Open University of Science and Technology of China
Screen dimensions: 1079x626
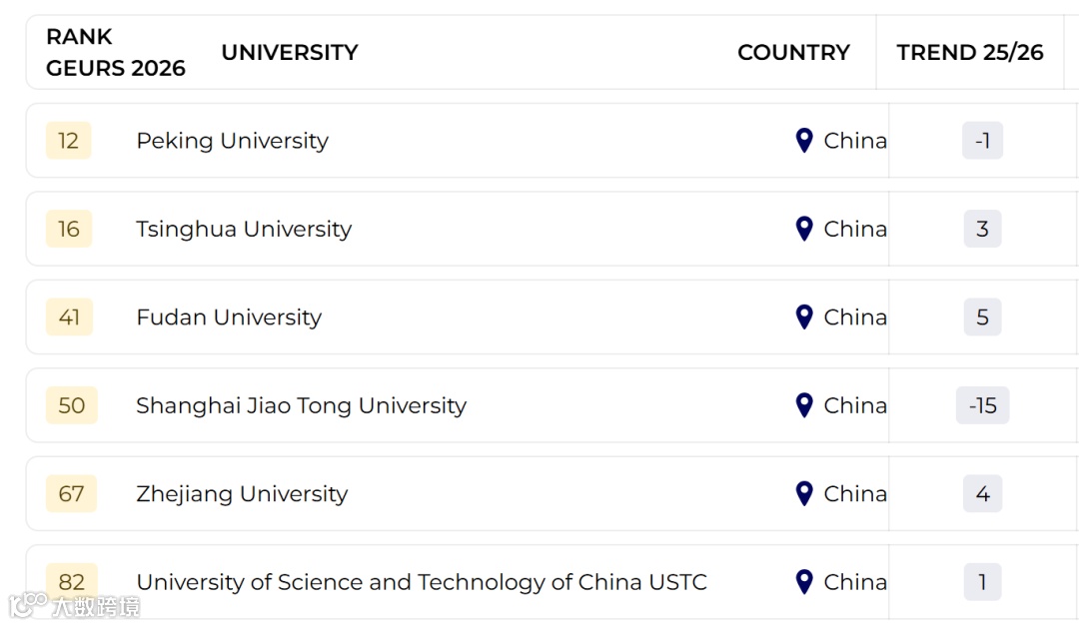(x=422, y=582)
